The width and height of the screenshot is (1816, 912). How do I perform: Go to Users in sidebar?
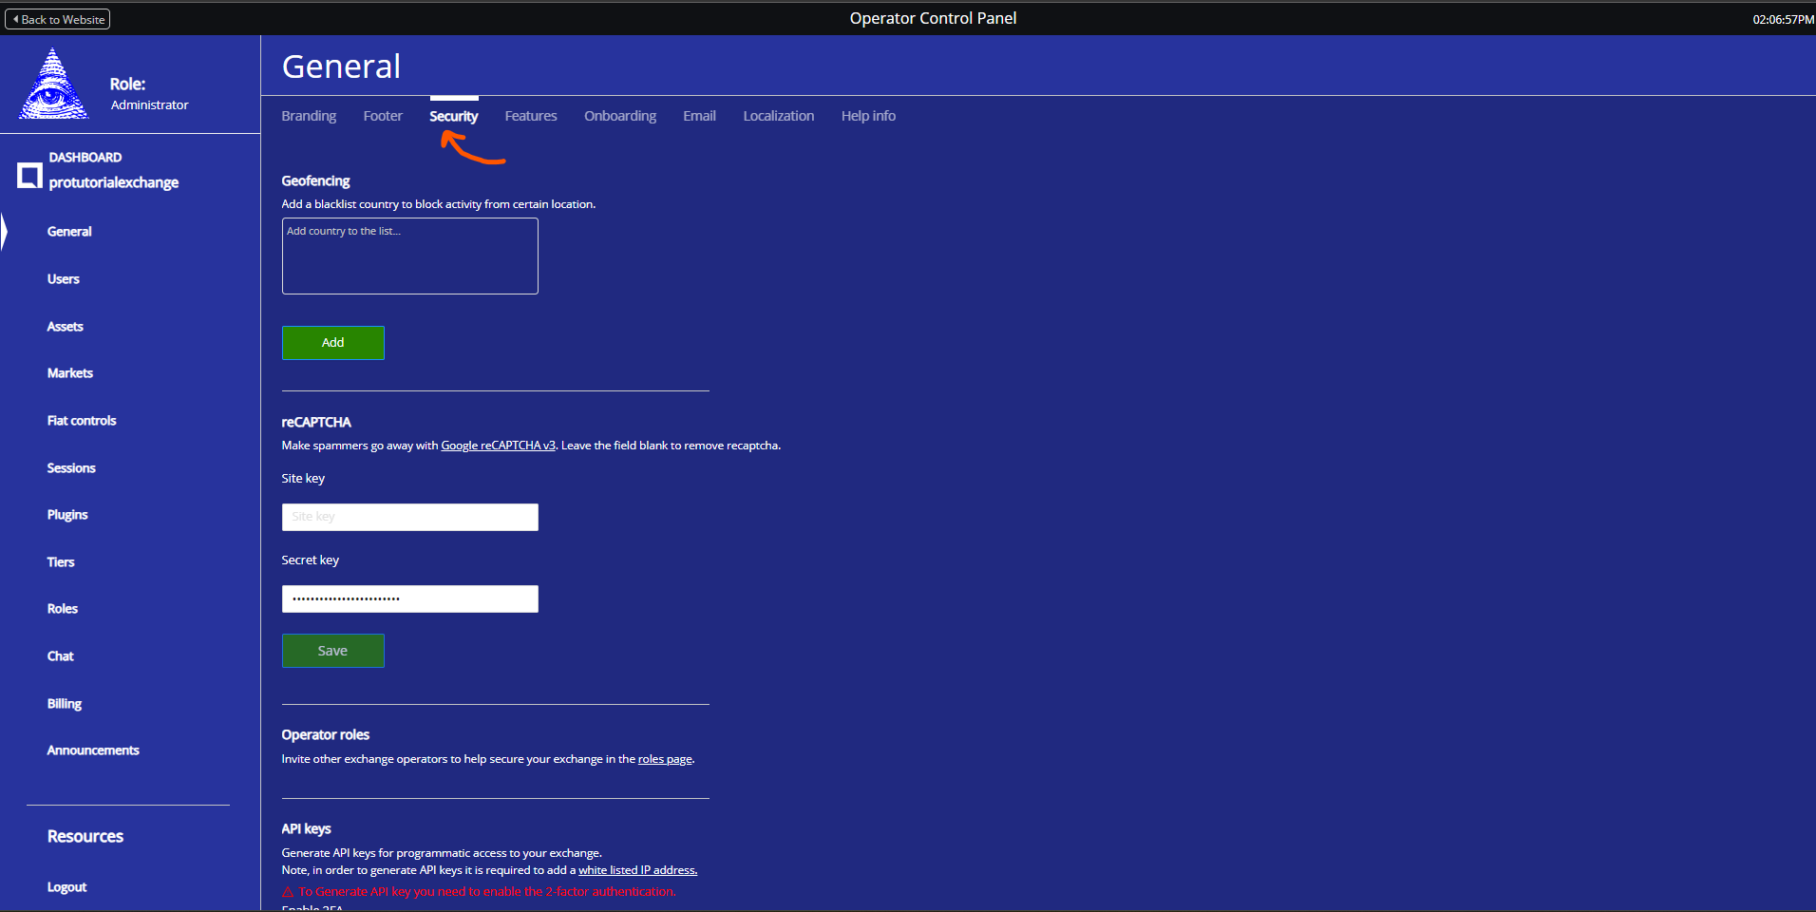64,279
